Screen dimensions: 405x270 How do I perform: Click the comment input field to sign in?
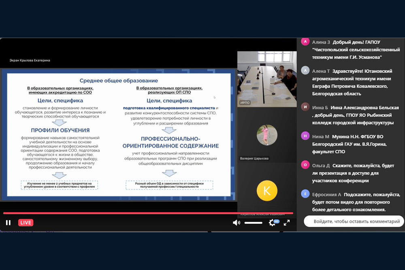pos(354,221)
